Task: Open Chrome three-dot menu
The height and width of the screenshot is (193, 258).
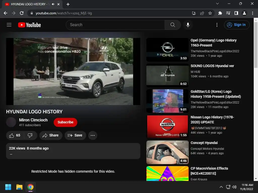Action: tap(252, 13)
